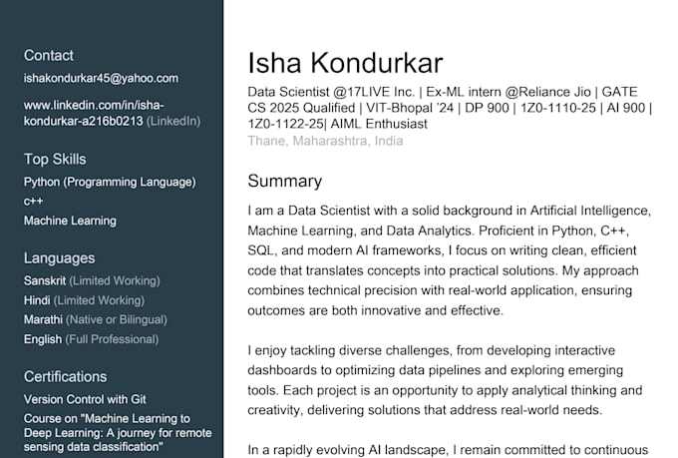Image resolution: width=678 pixels, height=458 pixels.
Task: Click the English language entry
Action: (x=92, y=339)
